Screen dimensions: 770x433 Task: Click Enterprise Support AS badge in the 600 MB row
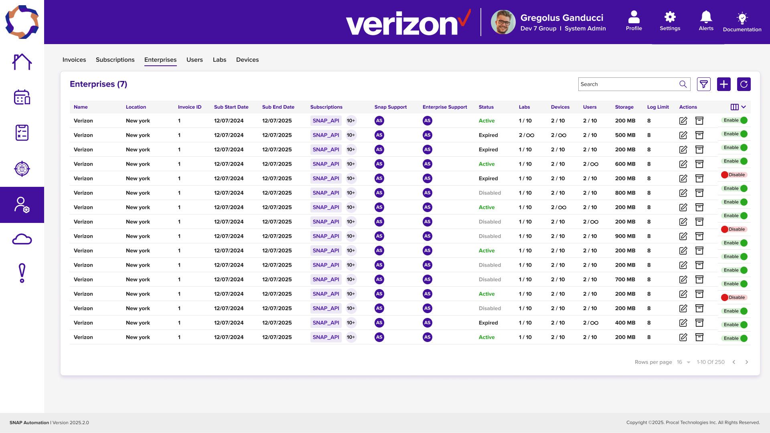427,164
